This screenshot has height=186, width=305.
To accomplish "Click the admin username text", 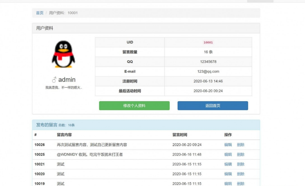I will pyautogui.click(x=67, y=80).
